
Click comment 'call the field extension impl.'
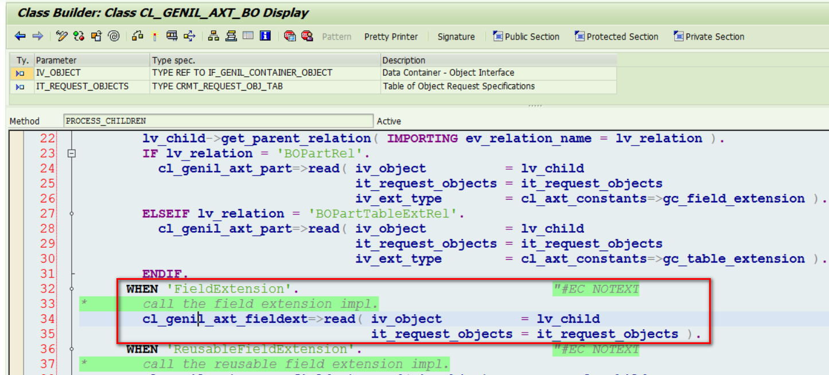click(261, 304)
